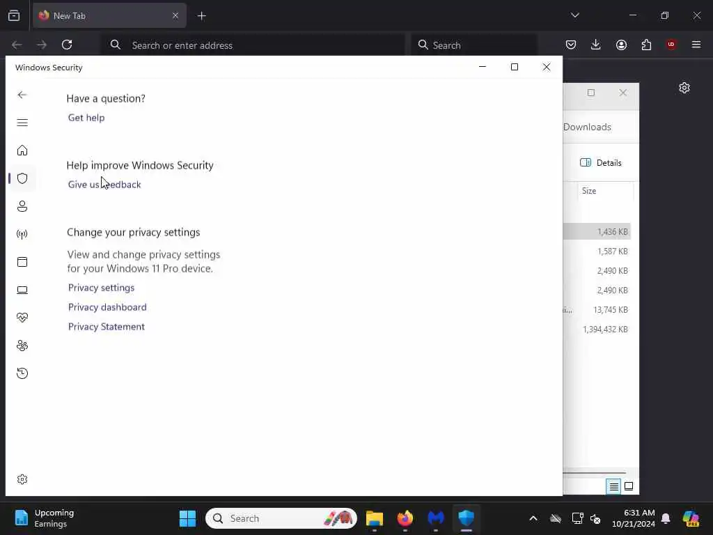
Task: Maximize the Windows Security window
Action: point(515,67)
